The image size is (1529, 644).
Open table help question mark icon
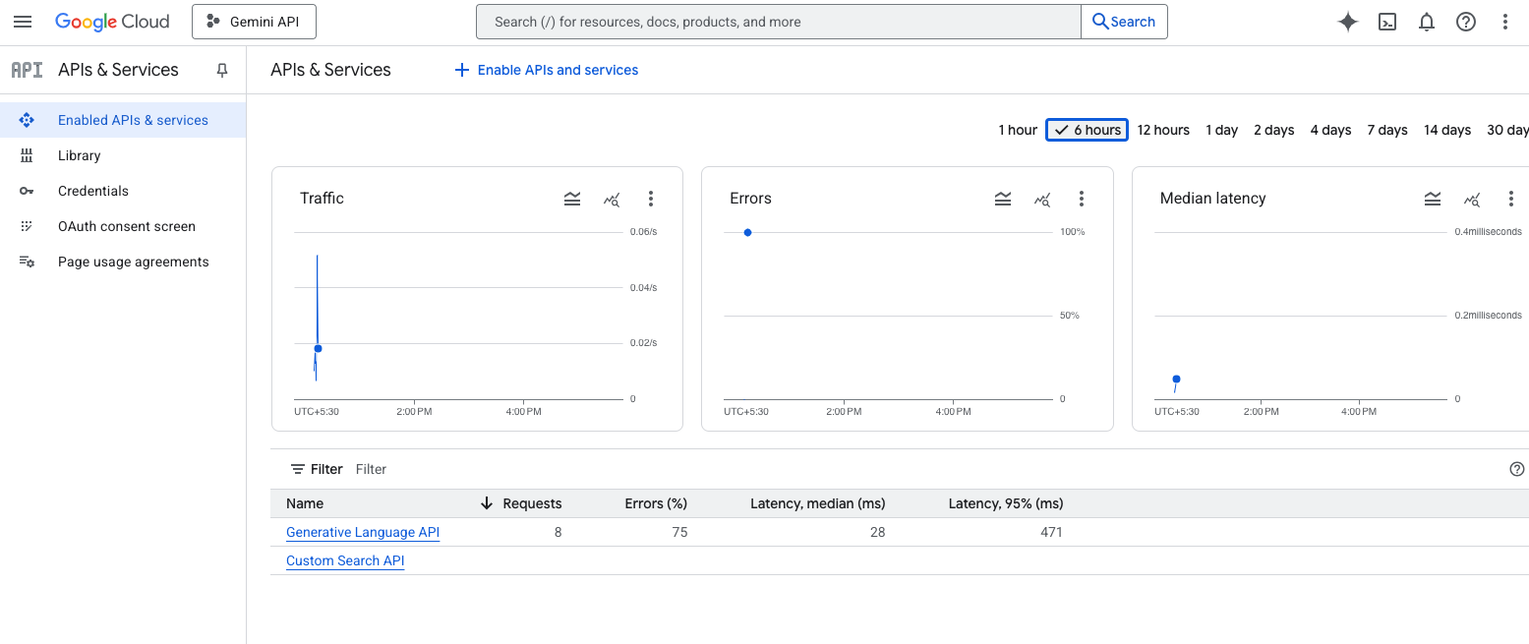[x=1516, y=469]
